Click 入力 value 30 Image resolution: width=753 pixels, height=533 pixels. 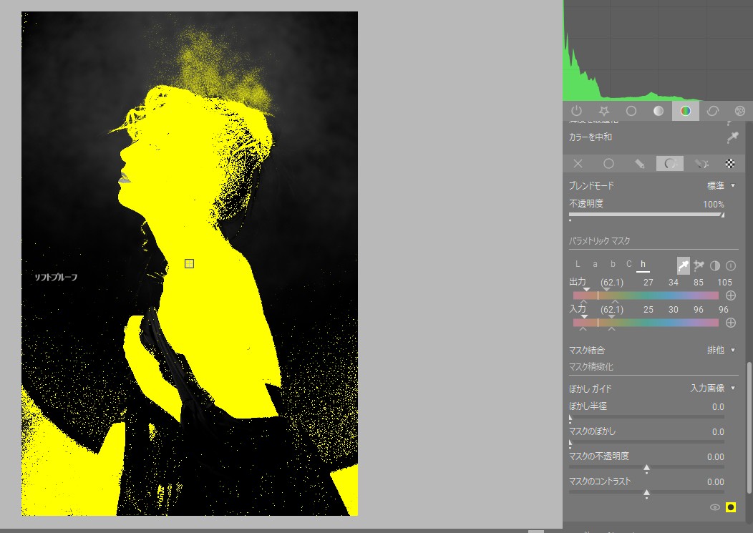674,310
